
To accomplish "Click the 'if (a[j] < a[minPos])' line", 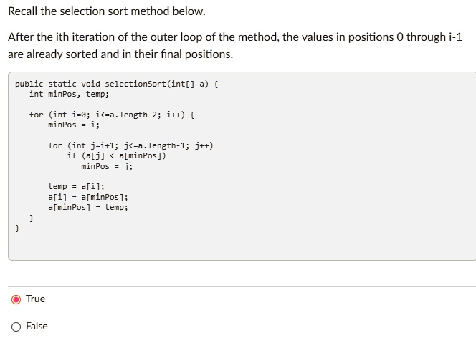I will pos(117,156).
